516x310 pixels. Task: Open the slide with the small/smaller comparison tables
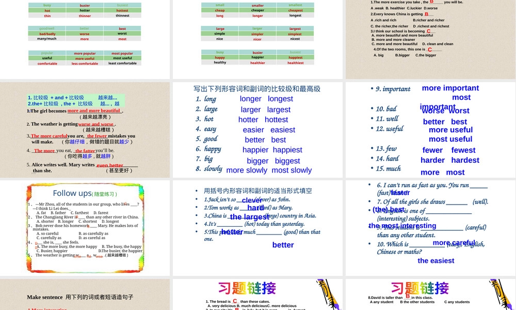(x=257, y=39)
